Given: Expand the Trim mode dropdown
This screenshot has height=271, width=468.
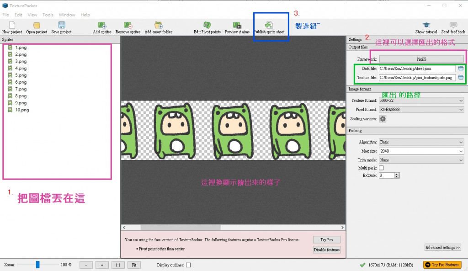Looking at the screenshot, I should pyautogui.click(x=421, y=160).
